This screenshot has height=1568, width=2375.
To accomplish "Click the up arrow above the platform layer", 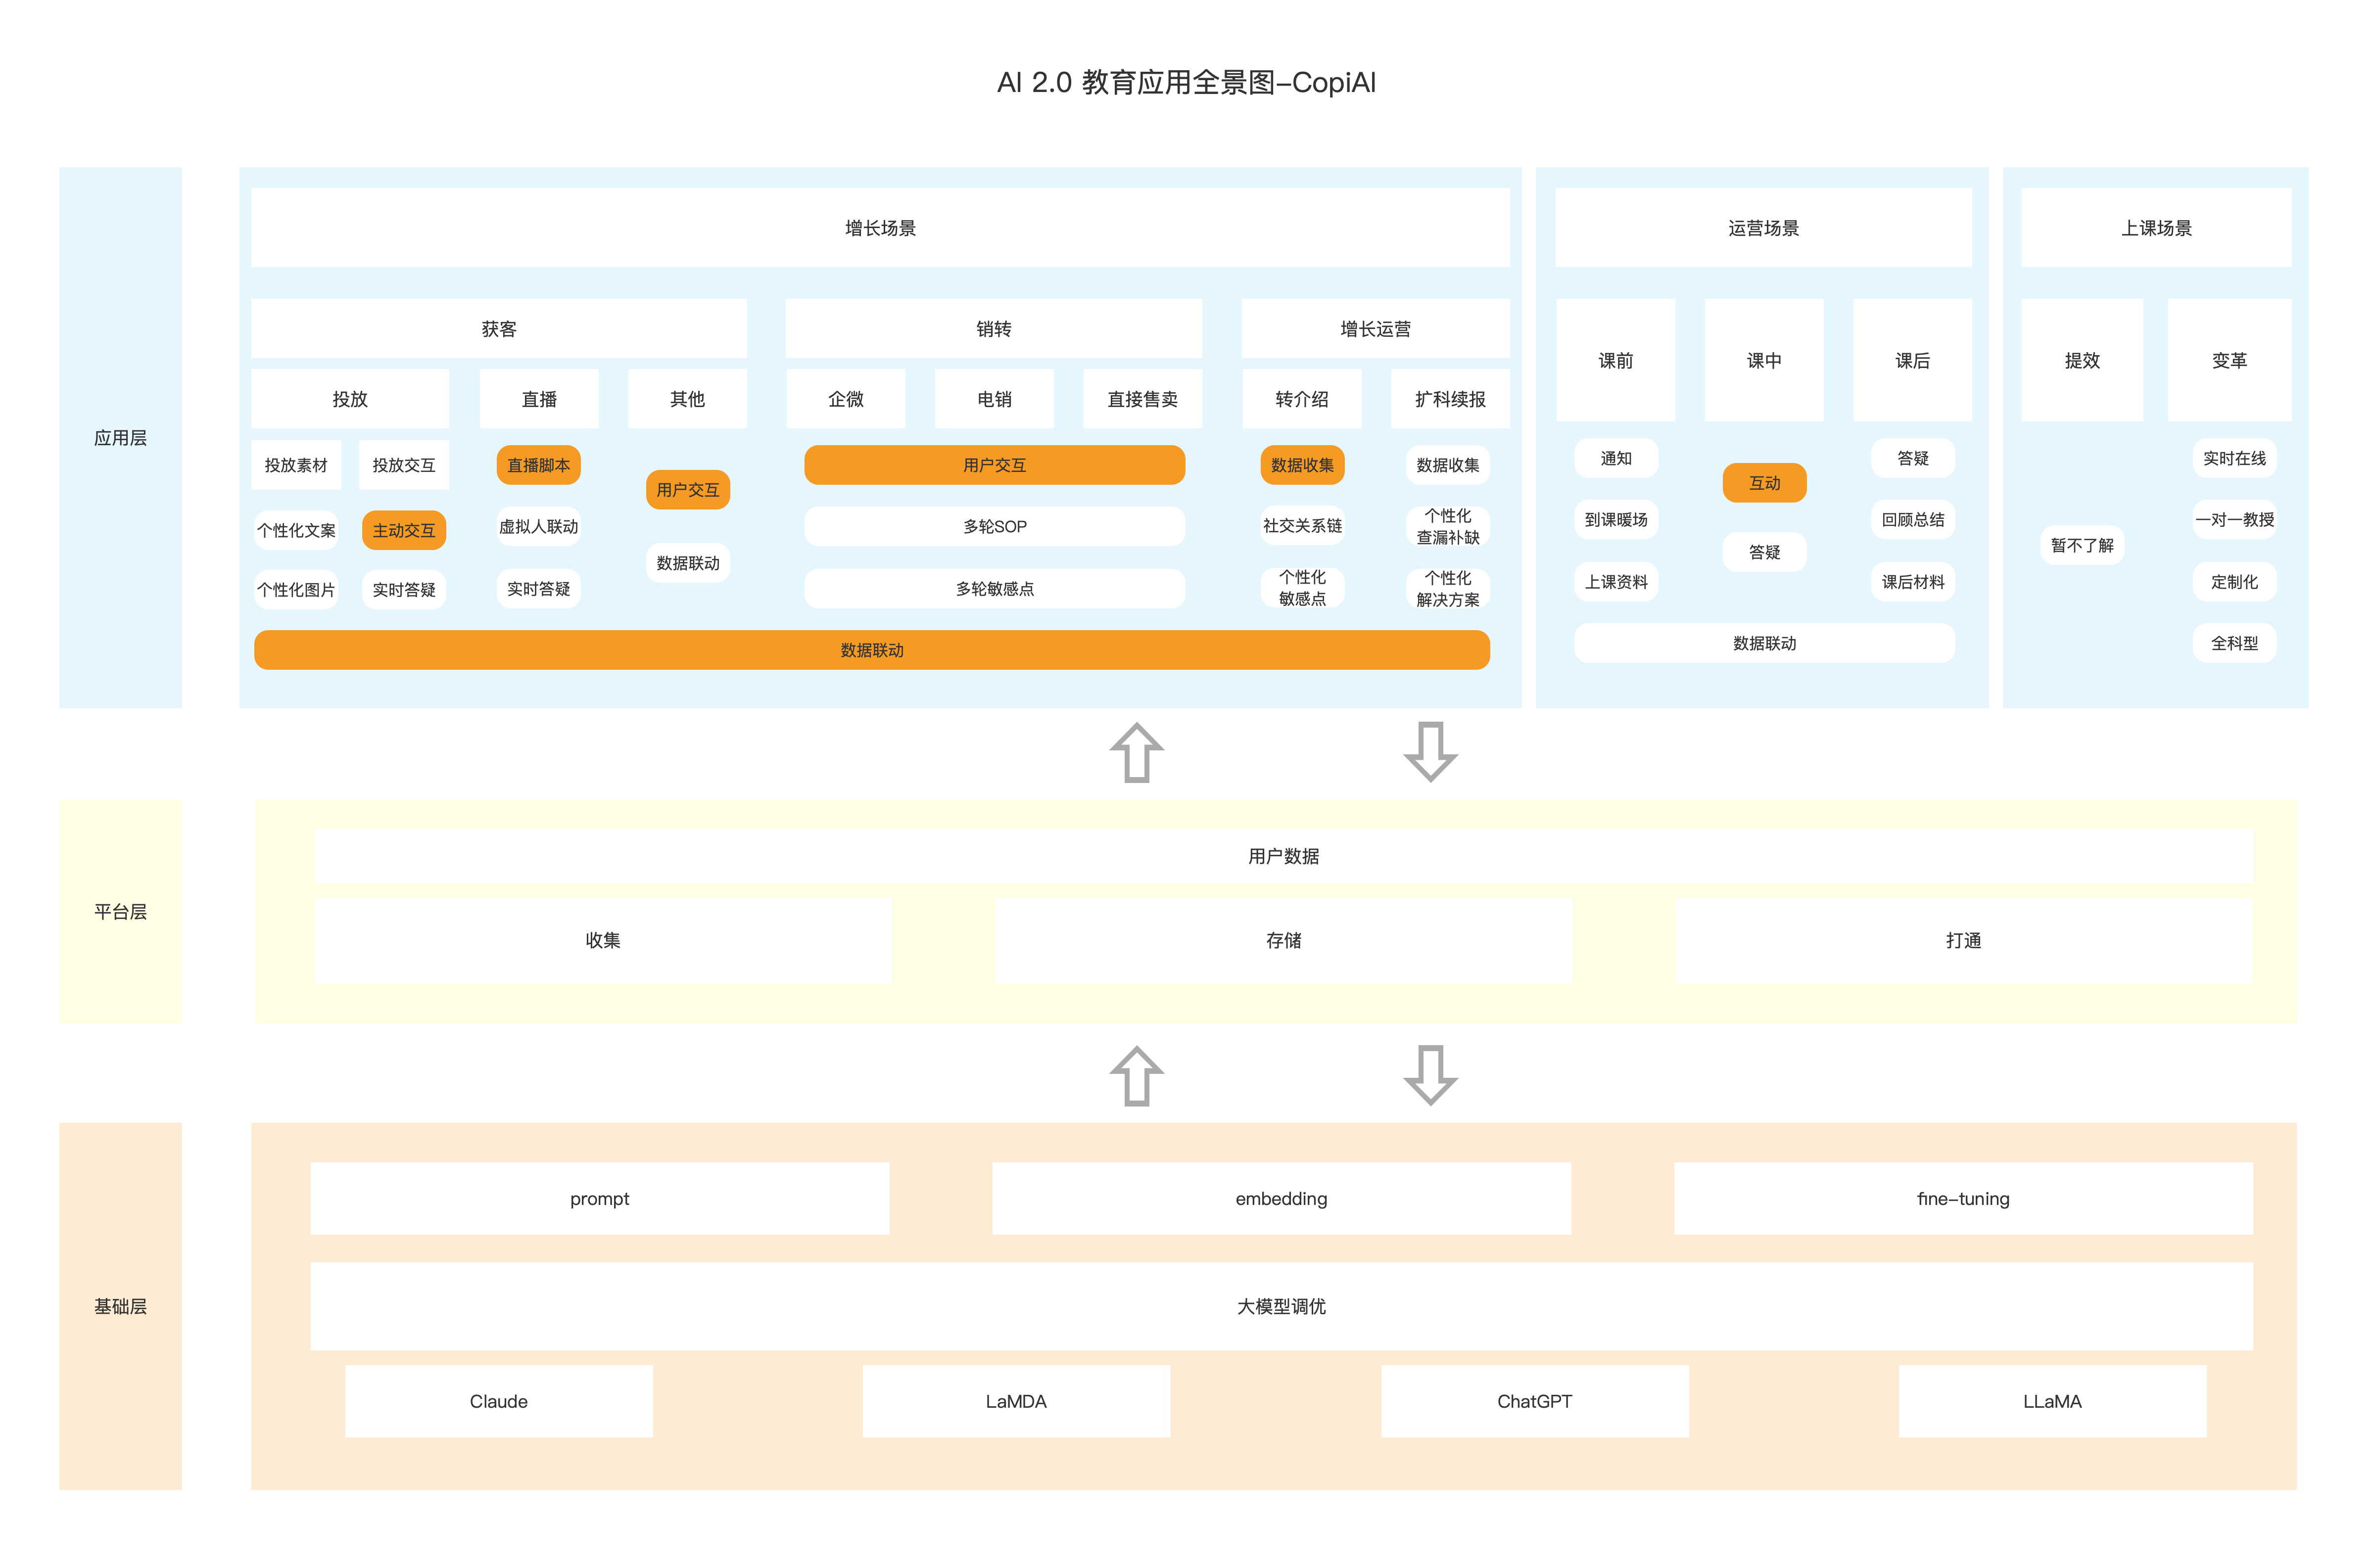I will pos(1136,753).
